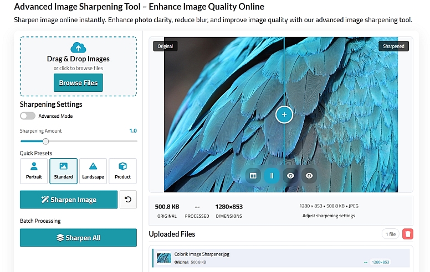
Task: Toggle the Advanced Mode switch
Action: click(x=28, y=116)
